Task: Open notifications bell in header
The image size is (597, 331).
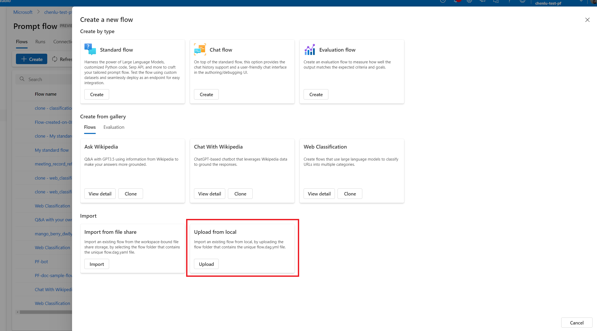Action: coord(456,1)
